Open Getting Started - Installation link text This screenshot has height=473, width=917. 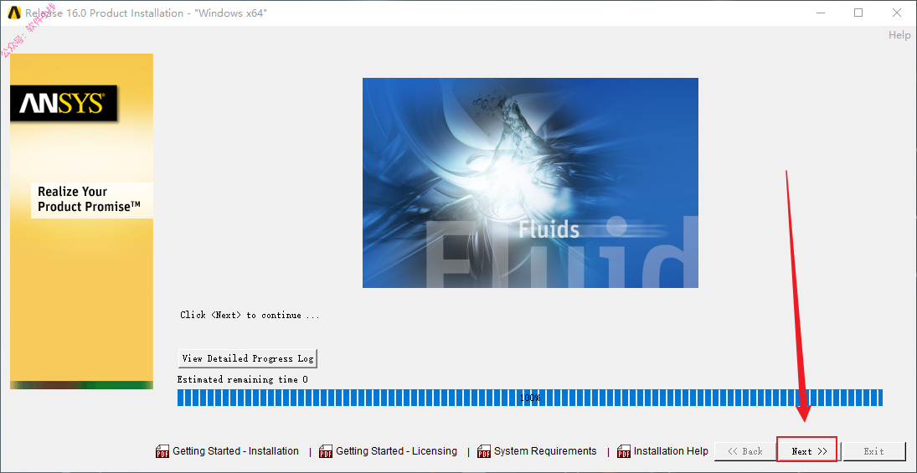[235, 450]
